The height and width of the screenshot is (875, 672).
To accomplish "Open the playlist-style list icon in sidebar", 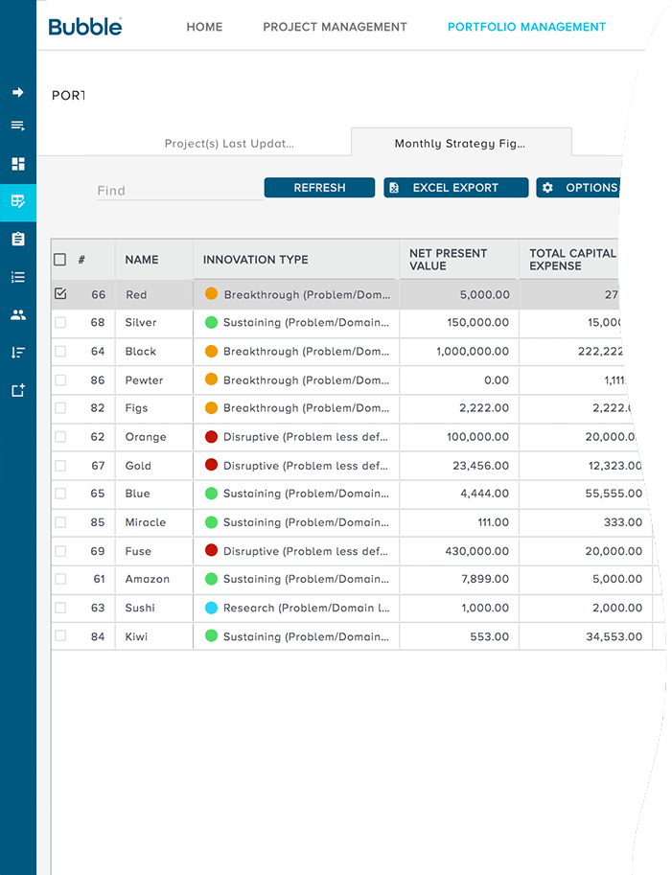I will coord(18,126).
